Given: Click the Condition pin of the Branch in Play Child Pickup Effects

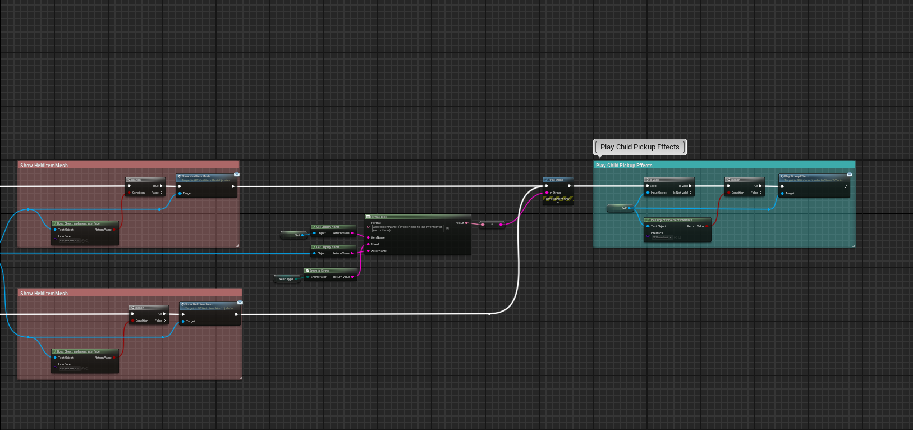Looking at the screenshot, I should click(x=728, y=193).
